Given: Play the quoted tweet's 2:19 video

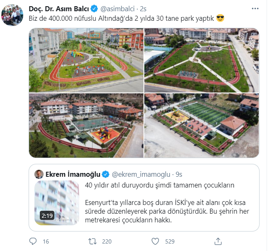Looking at the screenshot, I should coord(57,203).
